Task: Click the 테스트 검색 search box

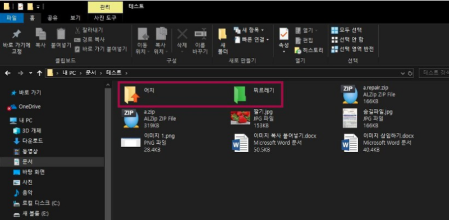Action: [433, 73]
